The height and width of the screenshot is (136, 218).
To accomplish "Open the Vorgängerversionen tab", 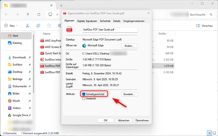I will tap(134, 21).
